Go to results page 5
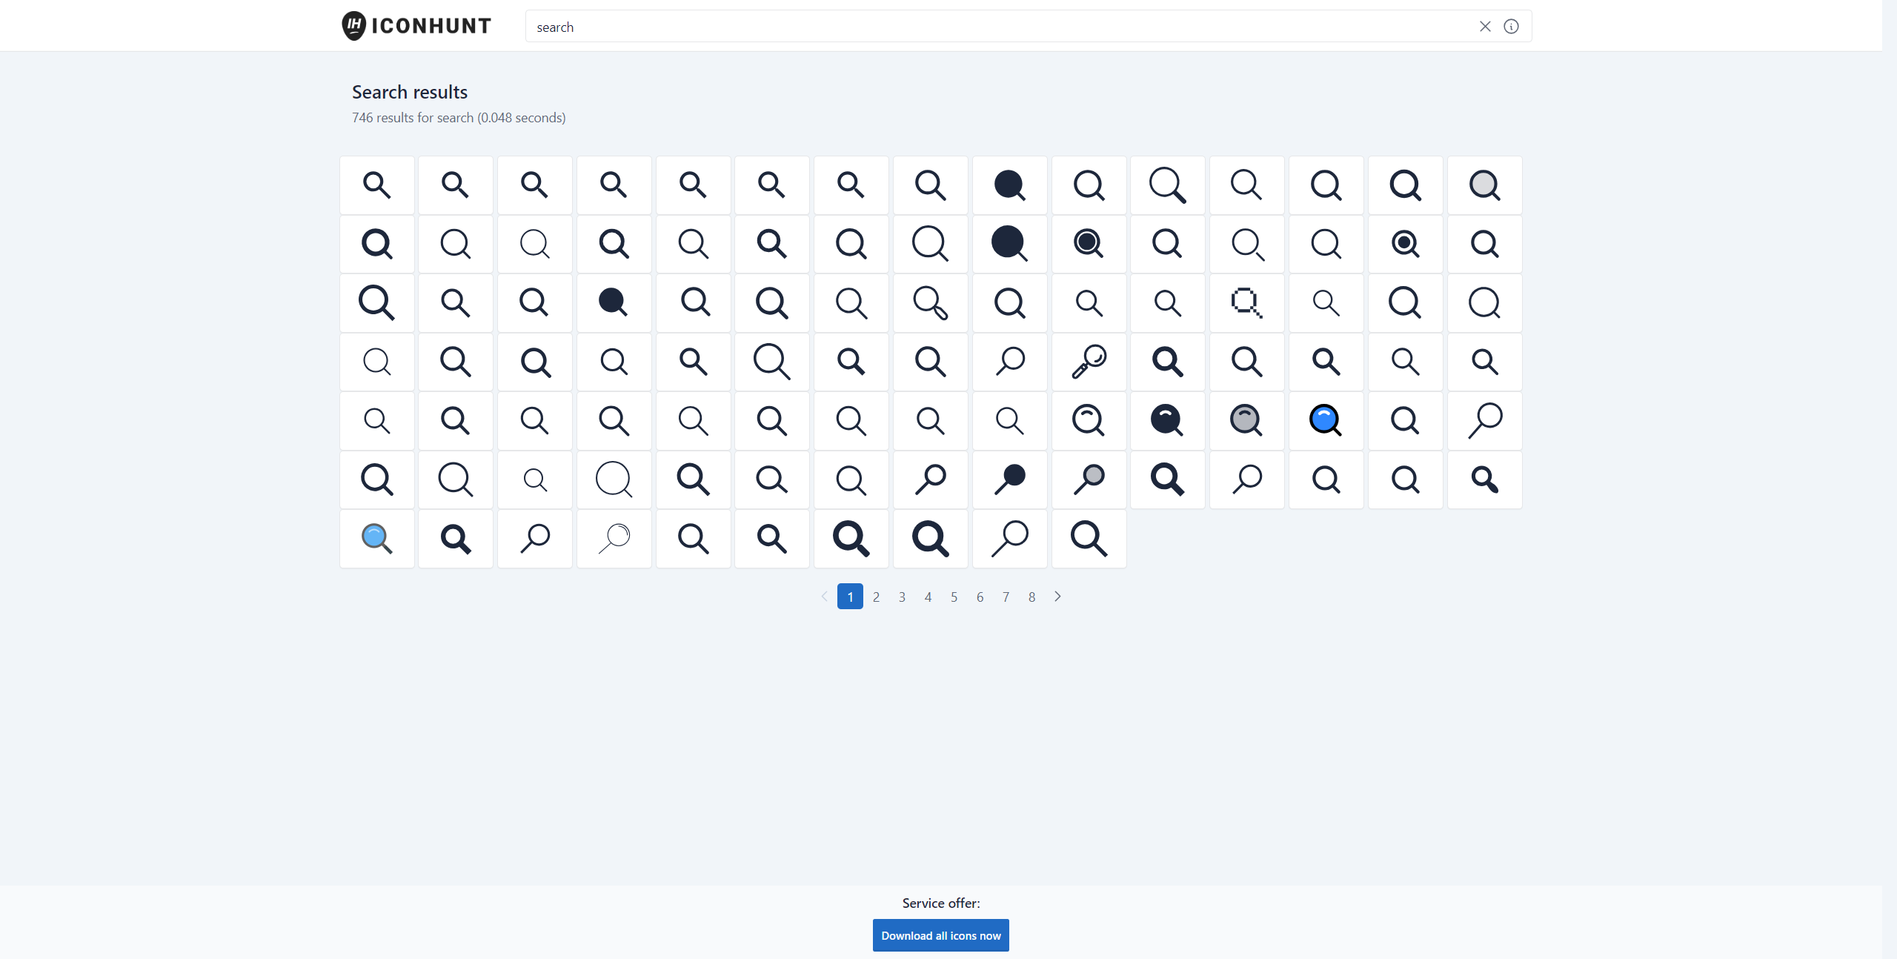 (954, 597)
